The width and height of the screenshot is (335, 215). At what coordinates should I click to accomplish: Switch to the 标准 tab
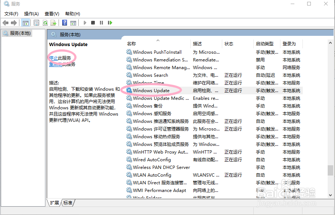pos(68,203)
